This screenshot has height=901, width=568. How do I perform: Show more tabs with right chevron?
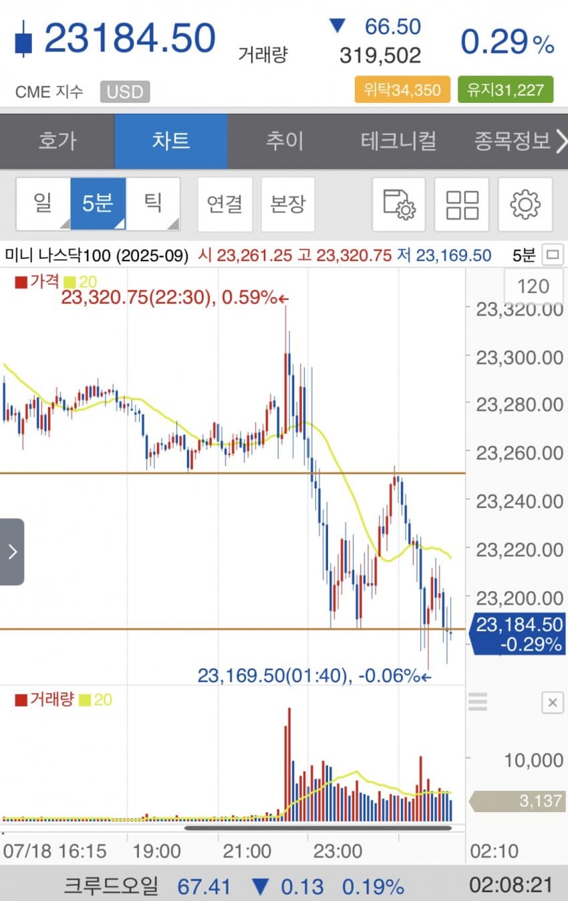(x=560, y=142)
